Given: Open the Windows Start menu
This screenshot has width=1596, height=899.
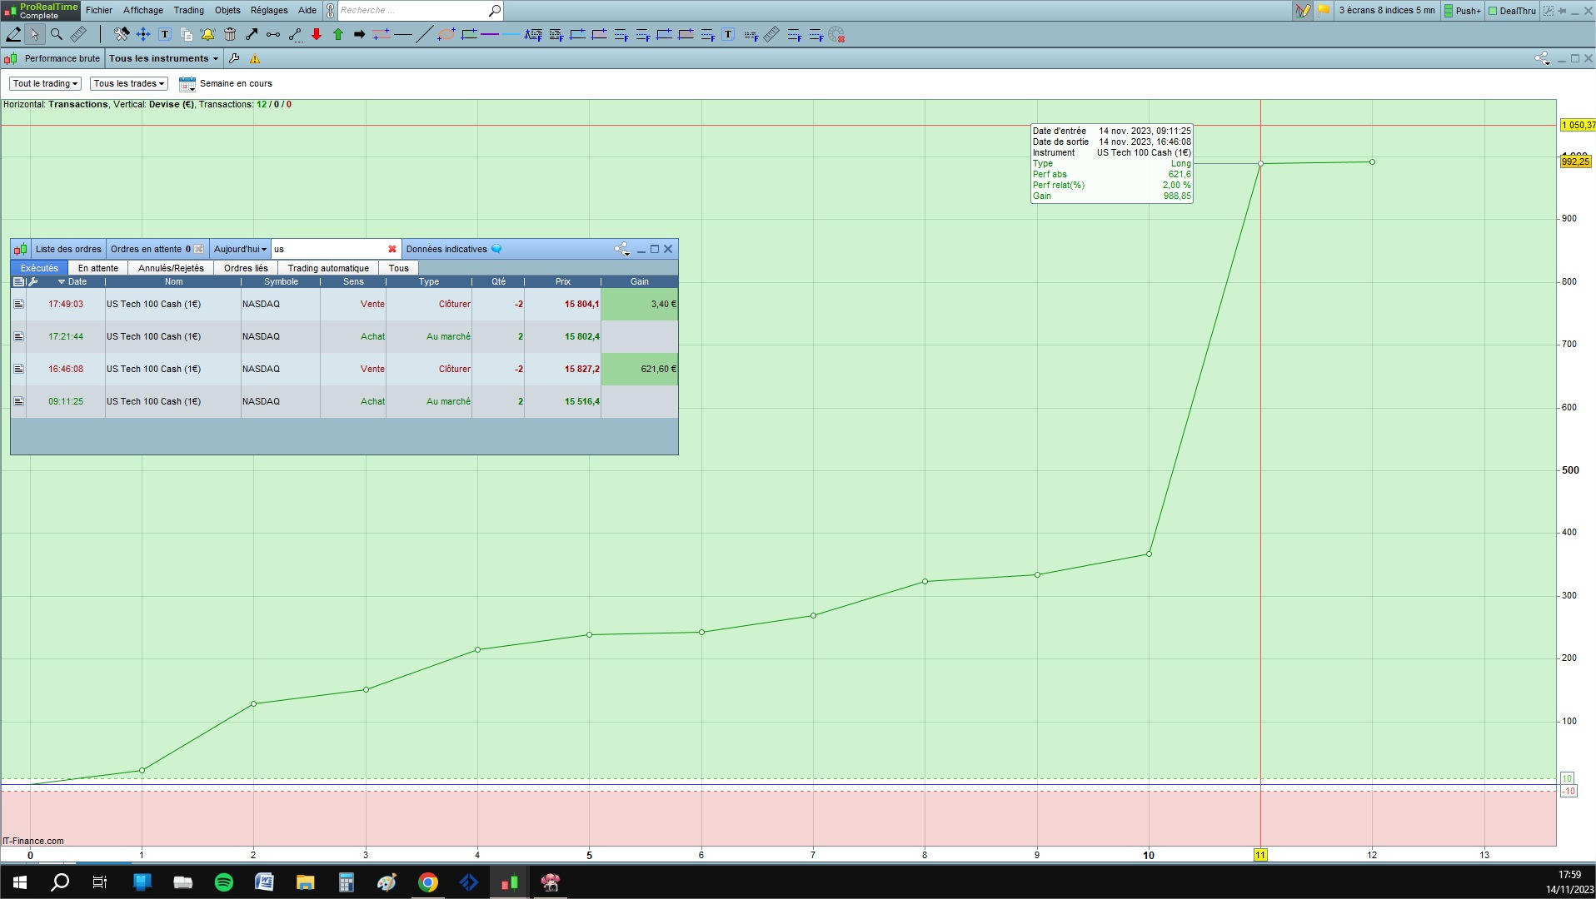Looking at the screenshot, I should click(20, 882).
